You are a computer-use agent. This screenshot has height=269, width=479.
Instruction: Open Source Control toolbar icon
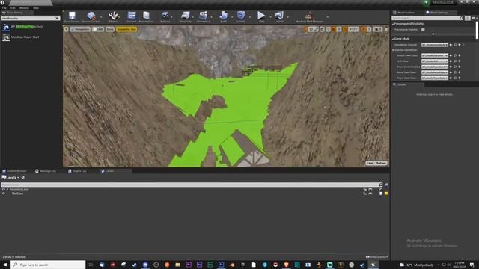(x=91, y=16)
